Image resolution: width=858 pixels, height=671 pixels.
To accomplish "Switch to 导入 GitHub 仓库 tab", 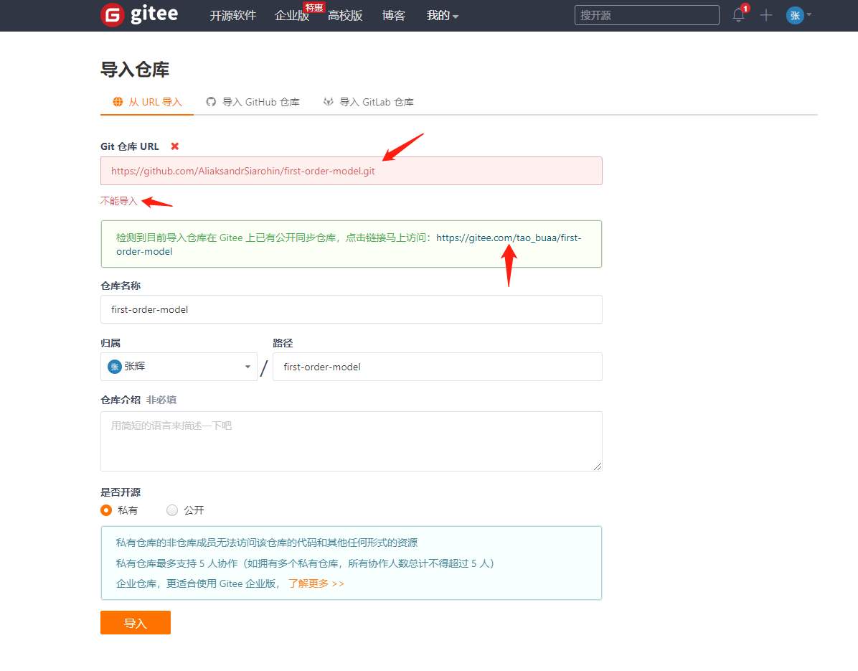I will pyautogui.click(x=253, y=102).
